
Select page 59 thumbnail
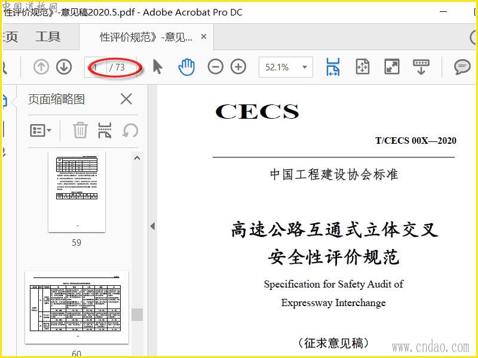coord(77,192)
